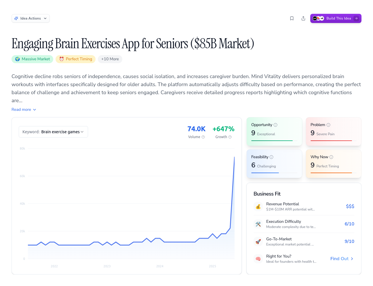373x286 pixels.
Task: Follow the Find Out link
Action: click(x=342, y=259)
